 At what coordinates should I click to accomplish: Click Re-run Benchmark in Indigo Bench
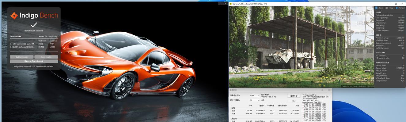point(34,61)
